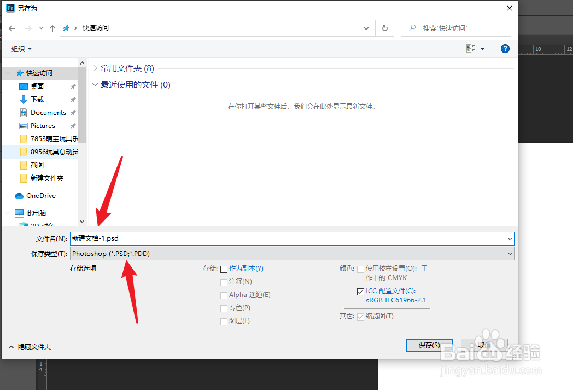Toggle the 注释(N) checkbox
The image size is (573, 390).
[x=224, y=283]
